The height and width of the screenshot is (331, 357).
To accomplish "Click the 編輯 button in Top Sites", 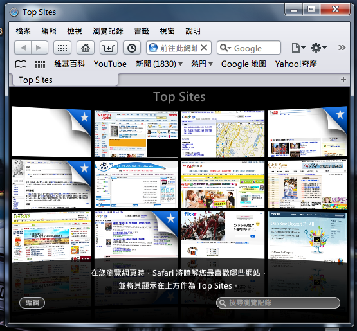I will coord(32,303).
